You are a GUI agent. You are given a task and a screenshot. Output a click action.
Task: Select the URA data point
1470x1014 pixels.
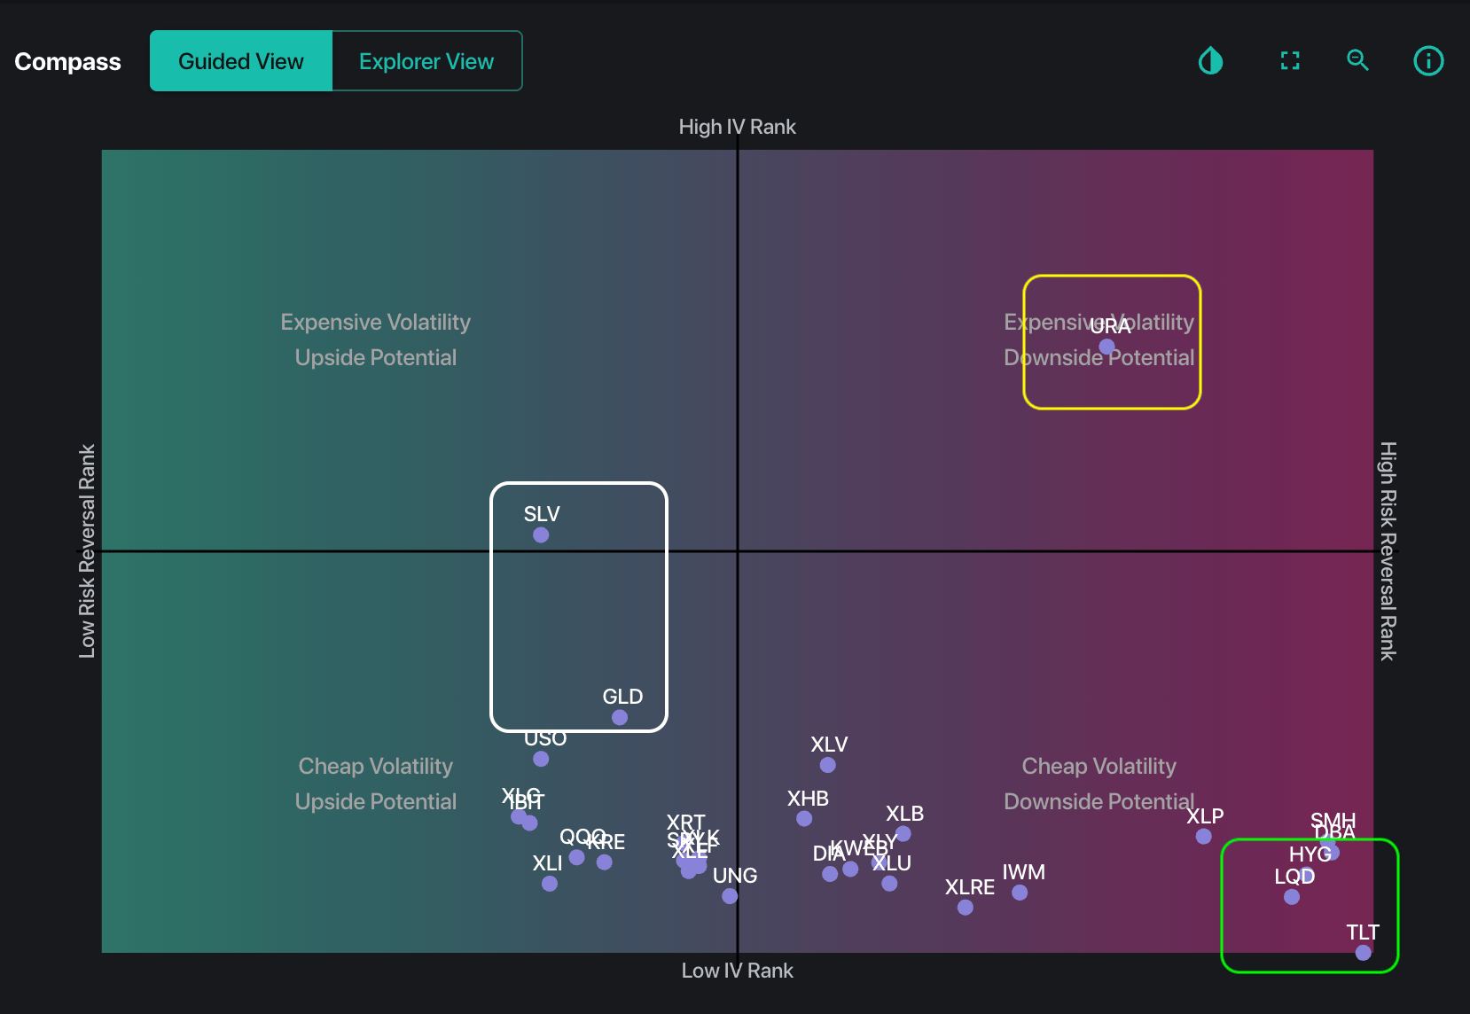1106,347
